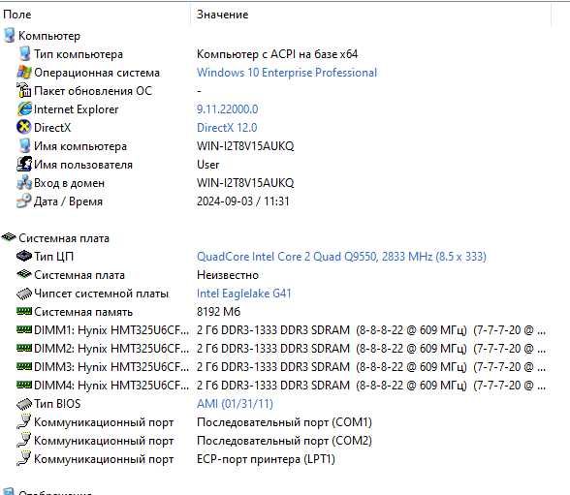The height and width of the screenshot is (495, 570).
Task: Click the Тип BIOS chip icon
Action: 24,404
